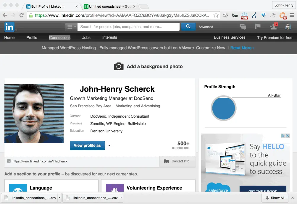Viewport: 297px width, 204px height.
Task: Click the AdChoices icon on the ad
Action: click(x=283, y=136)
